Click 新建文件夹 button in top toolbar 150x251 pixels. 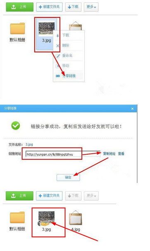pos(49,7)
